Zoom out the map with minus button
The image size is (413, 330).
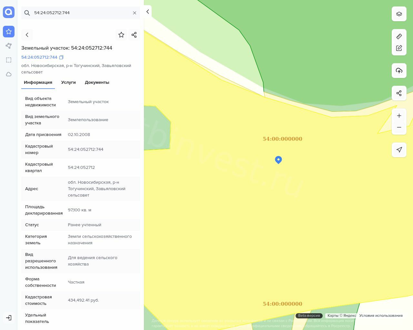tap(399, 127)
